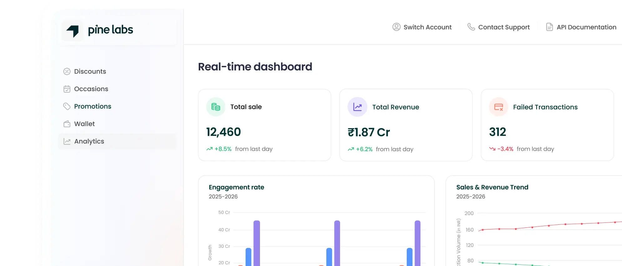
Task: Click the Discounts percent icon
Action: [x=67, y=71]
